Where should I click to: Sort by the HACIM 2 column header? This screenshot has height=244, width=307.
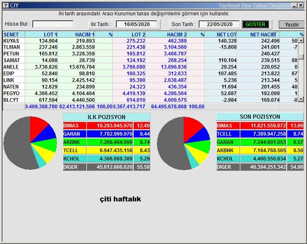tap(166, 35)
